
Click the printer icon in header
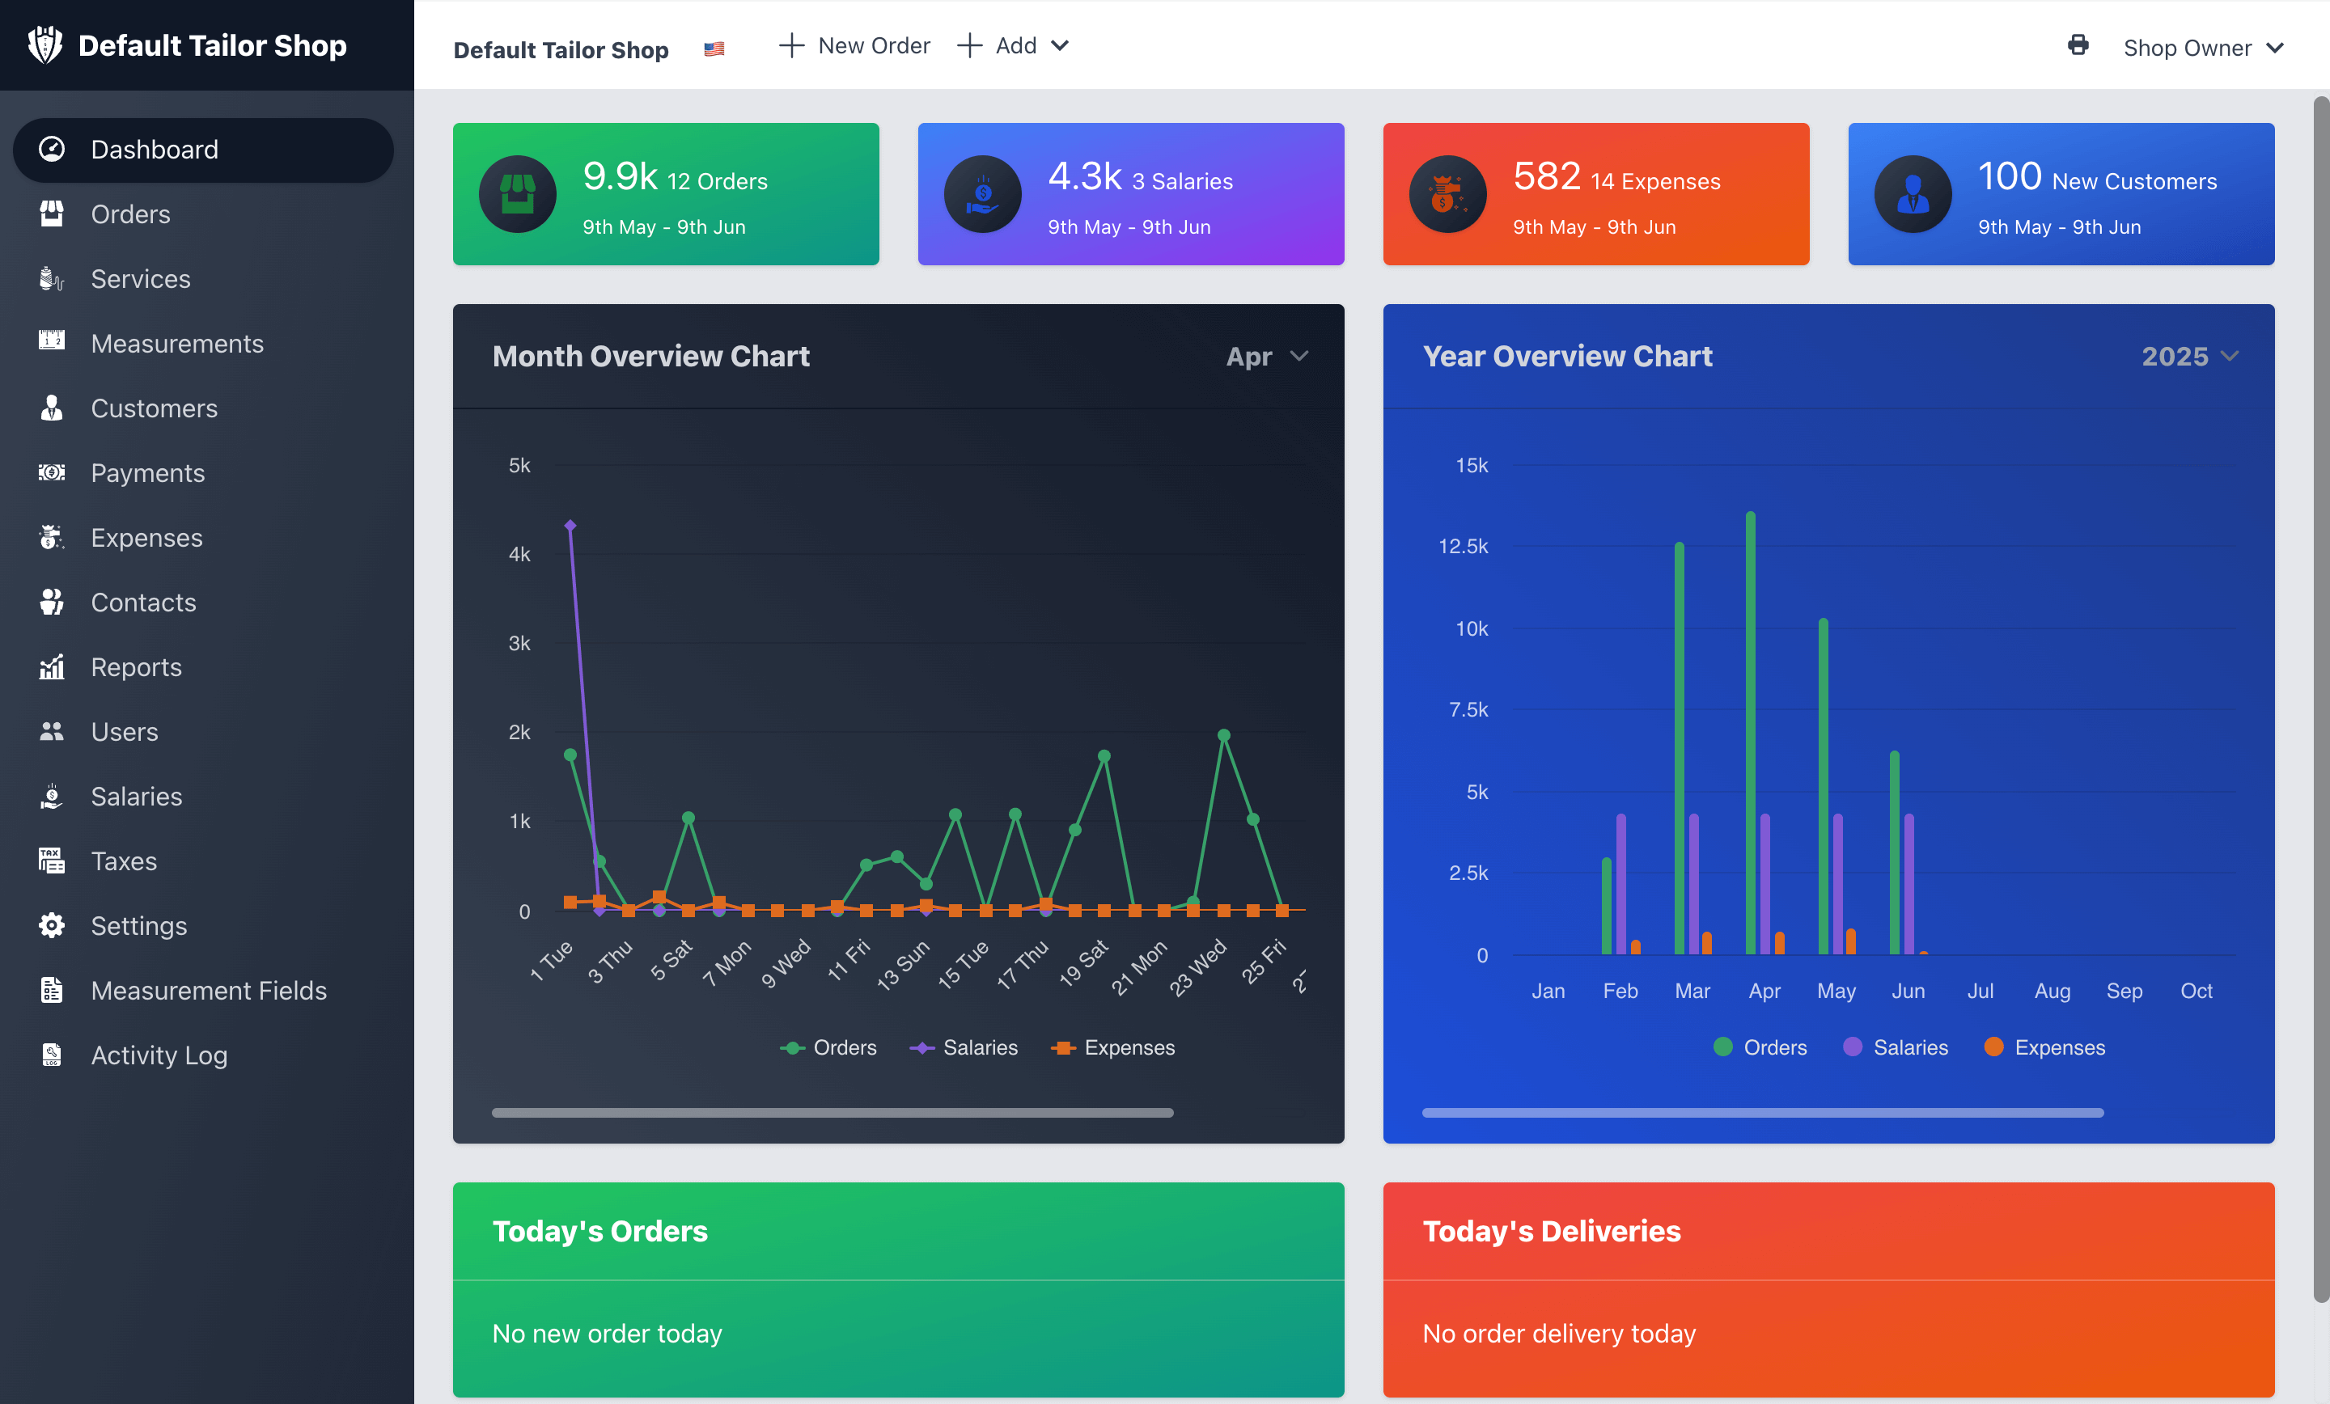pyautogui.click(x=2078, y=45)
